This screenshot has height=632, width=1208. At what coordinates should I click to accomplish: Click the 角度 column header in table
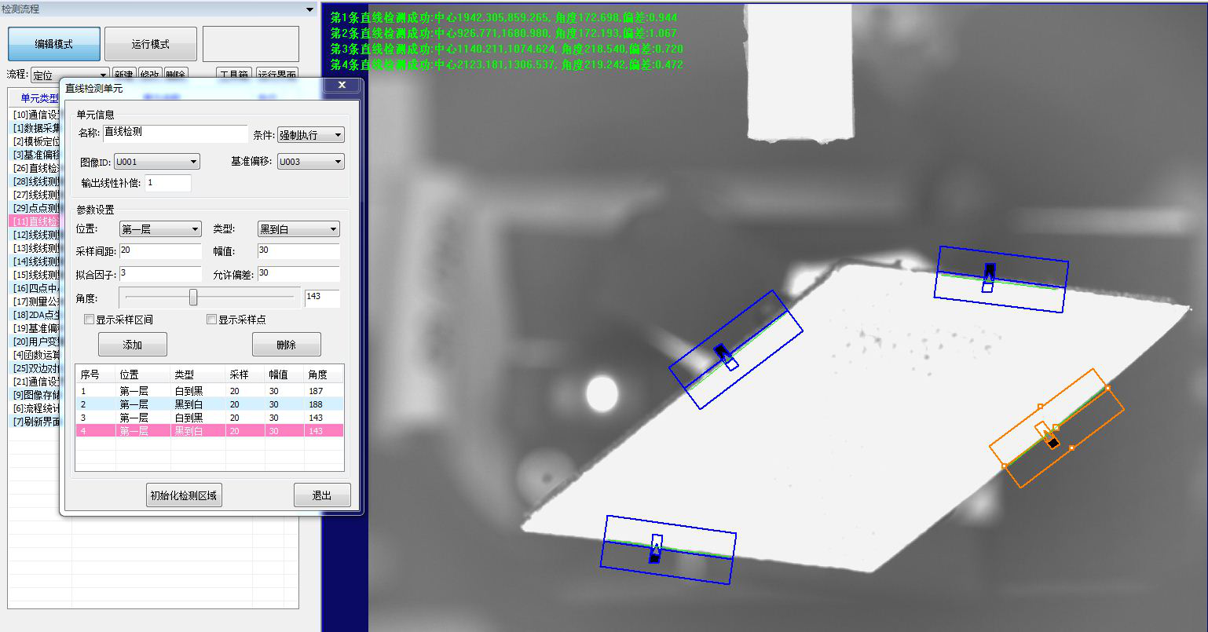pos(324,374)
